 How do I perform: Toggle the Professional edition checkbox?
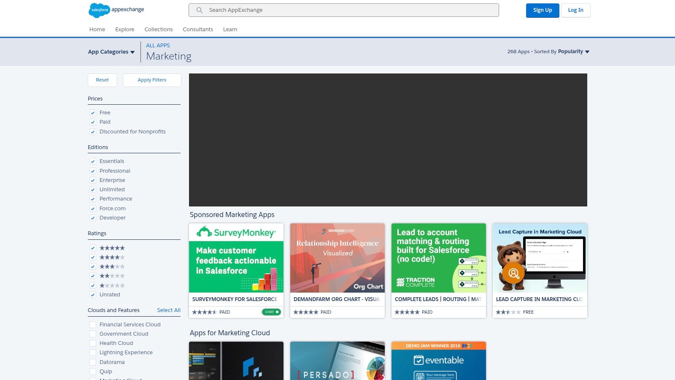click(93, 171)
